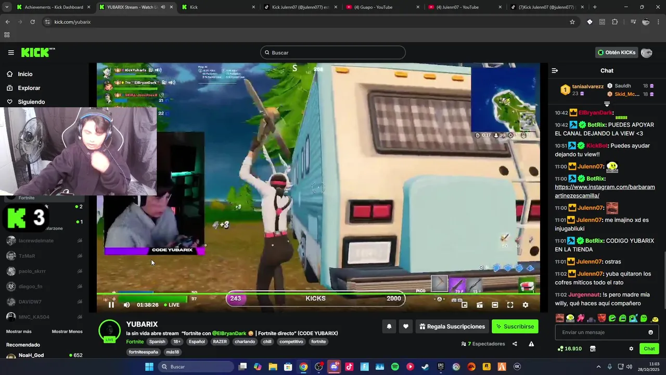Follow channel with heart icon

(x=406, y=327)
